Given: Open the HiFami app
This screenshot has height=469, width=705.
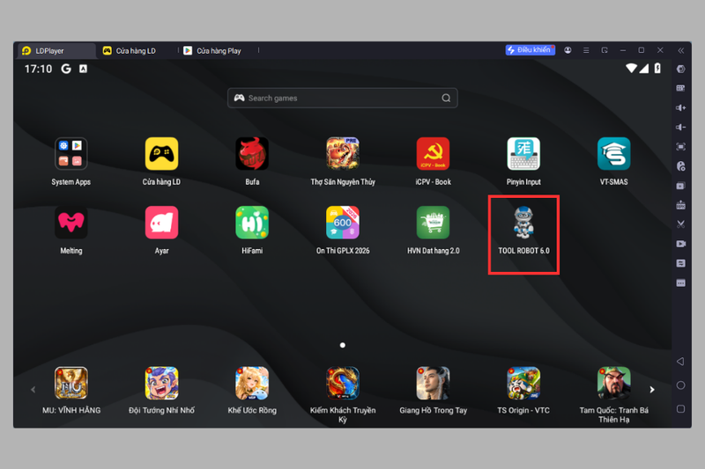Looking at the screenshot, I should (252, 223).
